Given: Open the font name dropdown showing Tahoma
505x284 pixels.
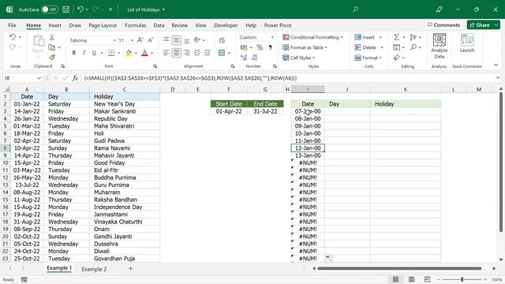Looking at the screenshot, I should coord(114,40).
